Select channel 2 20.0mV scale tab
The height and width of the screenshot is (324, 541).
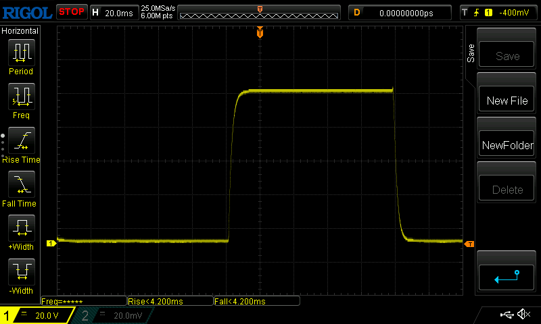(114, 315)
